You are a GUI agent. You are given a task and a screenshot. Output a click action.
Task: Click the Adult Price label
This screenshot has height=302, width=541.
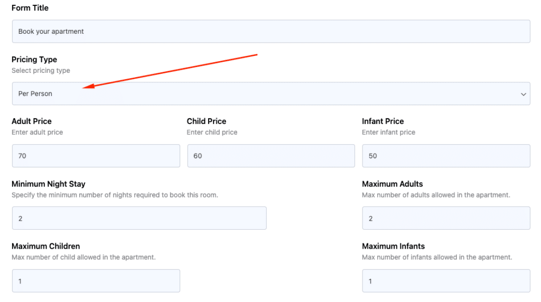(31, 121)
